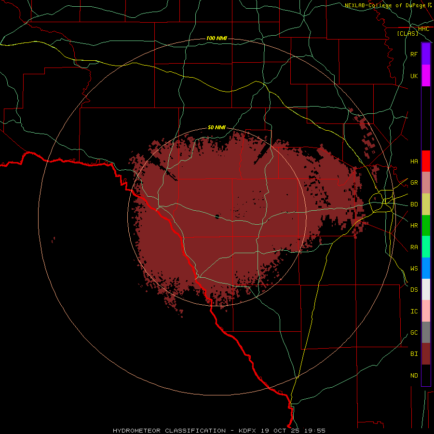Click the "UK" legend label
434x434 pixels.
(x=414, y=76)
